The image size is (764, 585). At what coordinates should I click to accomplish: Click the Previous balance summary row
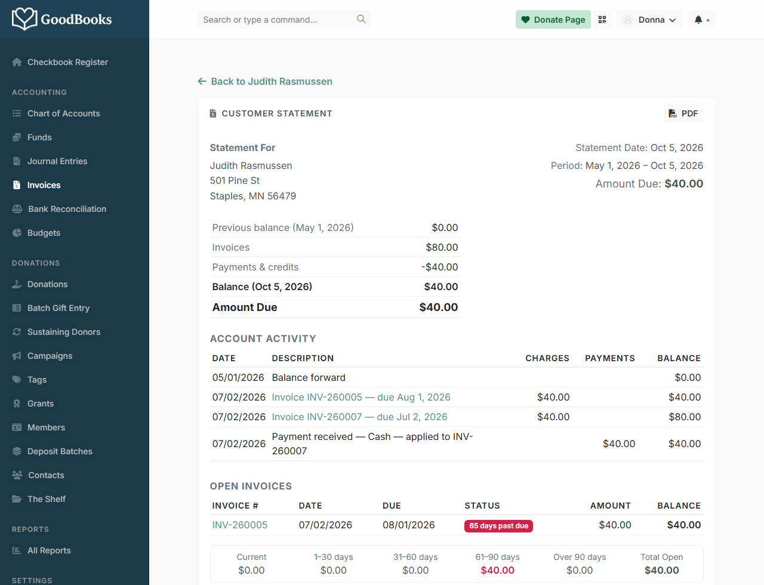pos(335,227)
